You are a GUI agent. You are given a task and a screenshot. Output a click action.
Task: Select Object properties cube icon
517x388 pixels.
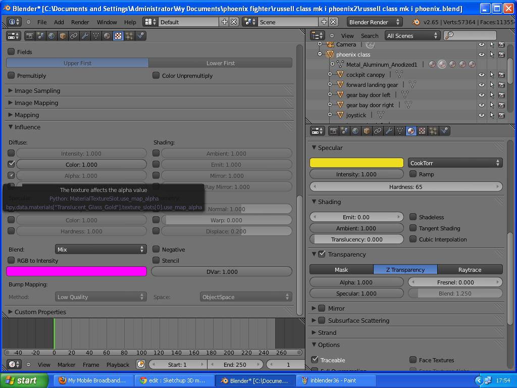[x=366, y=131]
